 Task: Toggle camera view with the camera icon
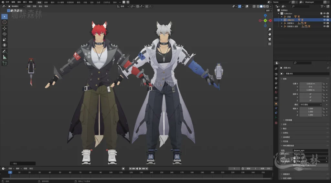pos(270,39)
